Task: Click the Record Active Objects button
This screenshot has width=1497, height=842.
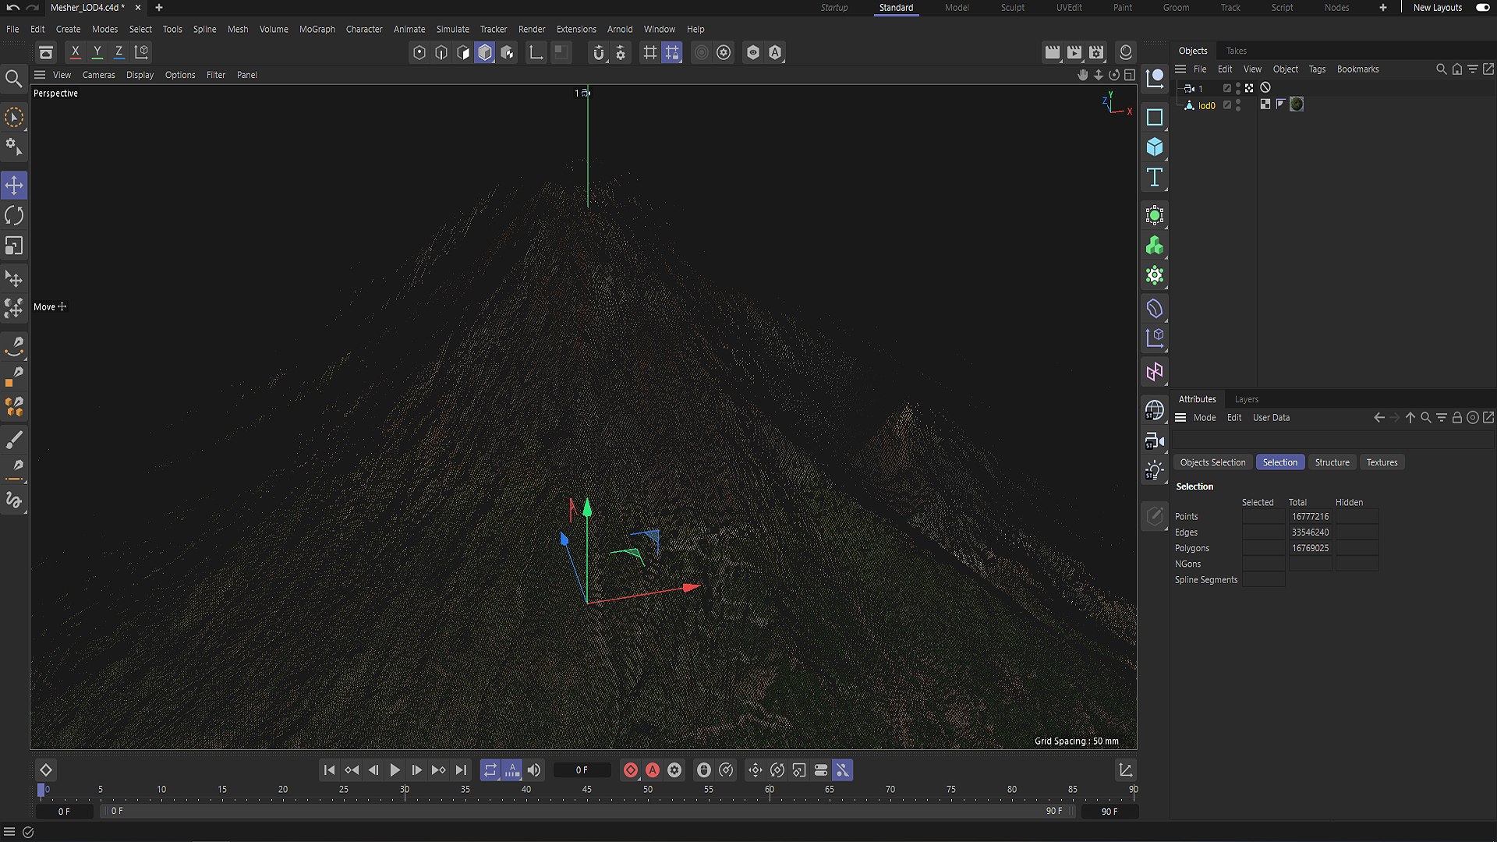Action: click(631, 770)
